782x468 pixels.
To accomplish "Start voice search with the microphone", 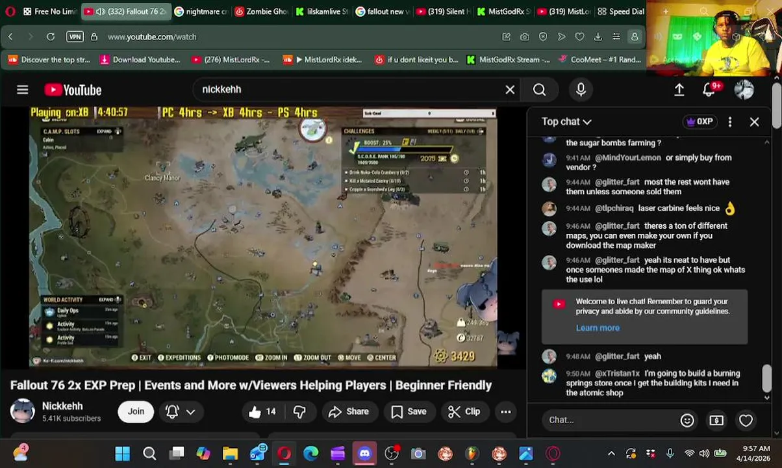I will (x=581, y=90).
